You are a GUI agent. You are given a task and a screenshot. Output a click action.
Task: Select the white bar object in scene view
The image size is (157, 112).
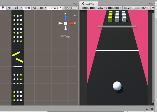tap(18, 67)
